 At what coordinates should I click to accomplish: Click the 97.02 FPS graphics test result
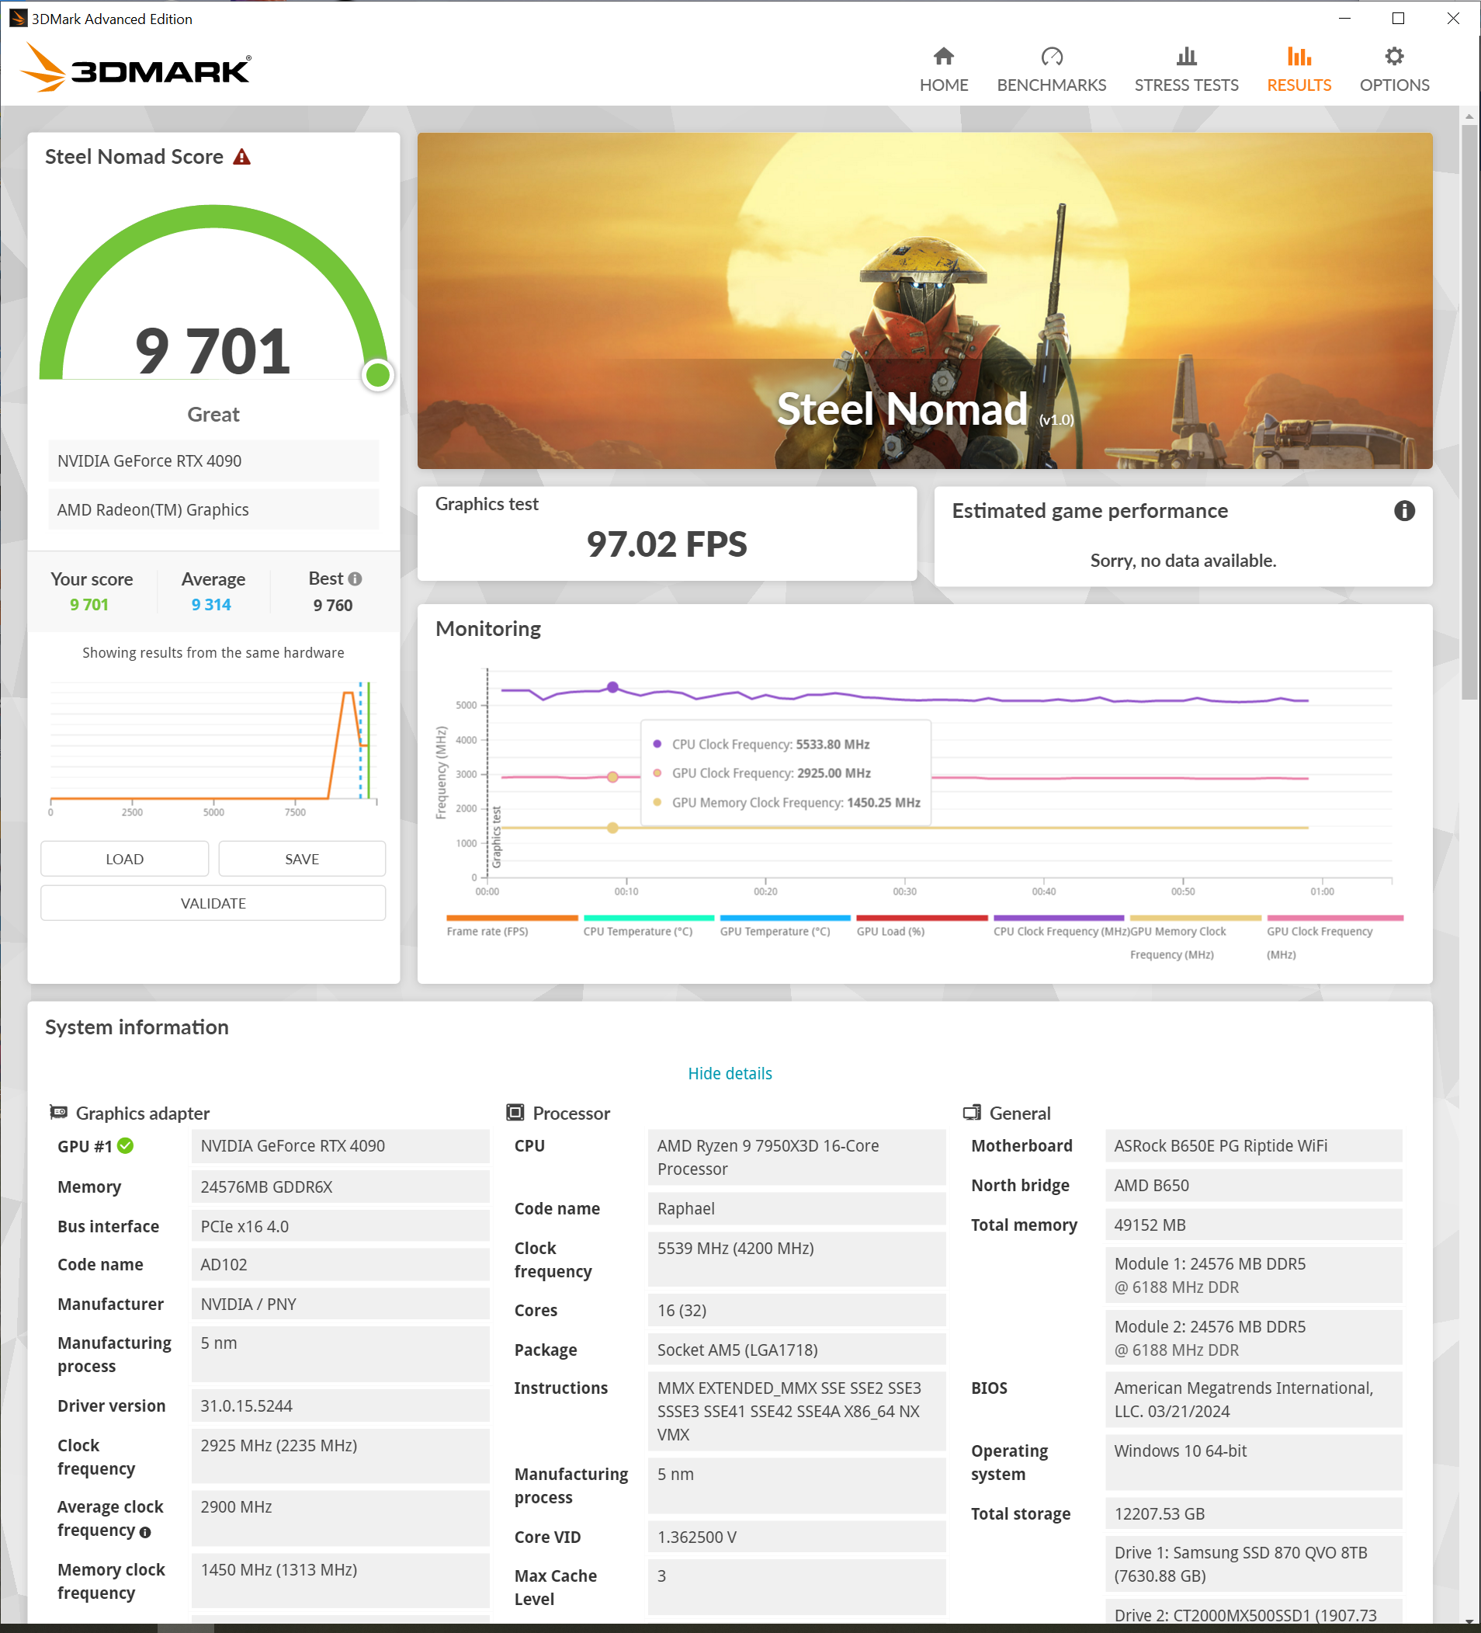[x=667, y=544]
